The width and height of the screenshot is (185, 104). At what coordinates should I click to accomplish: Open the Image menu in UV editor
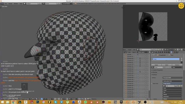[129, 49]
